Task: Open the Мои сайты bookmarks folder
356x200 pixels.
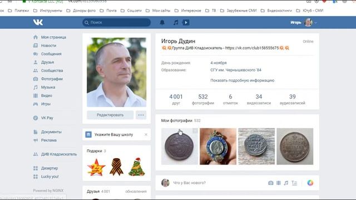Action: click(158, 11)
